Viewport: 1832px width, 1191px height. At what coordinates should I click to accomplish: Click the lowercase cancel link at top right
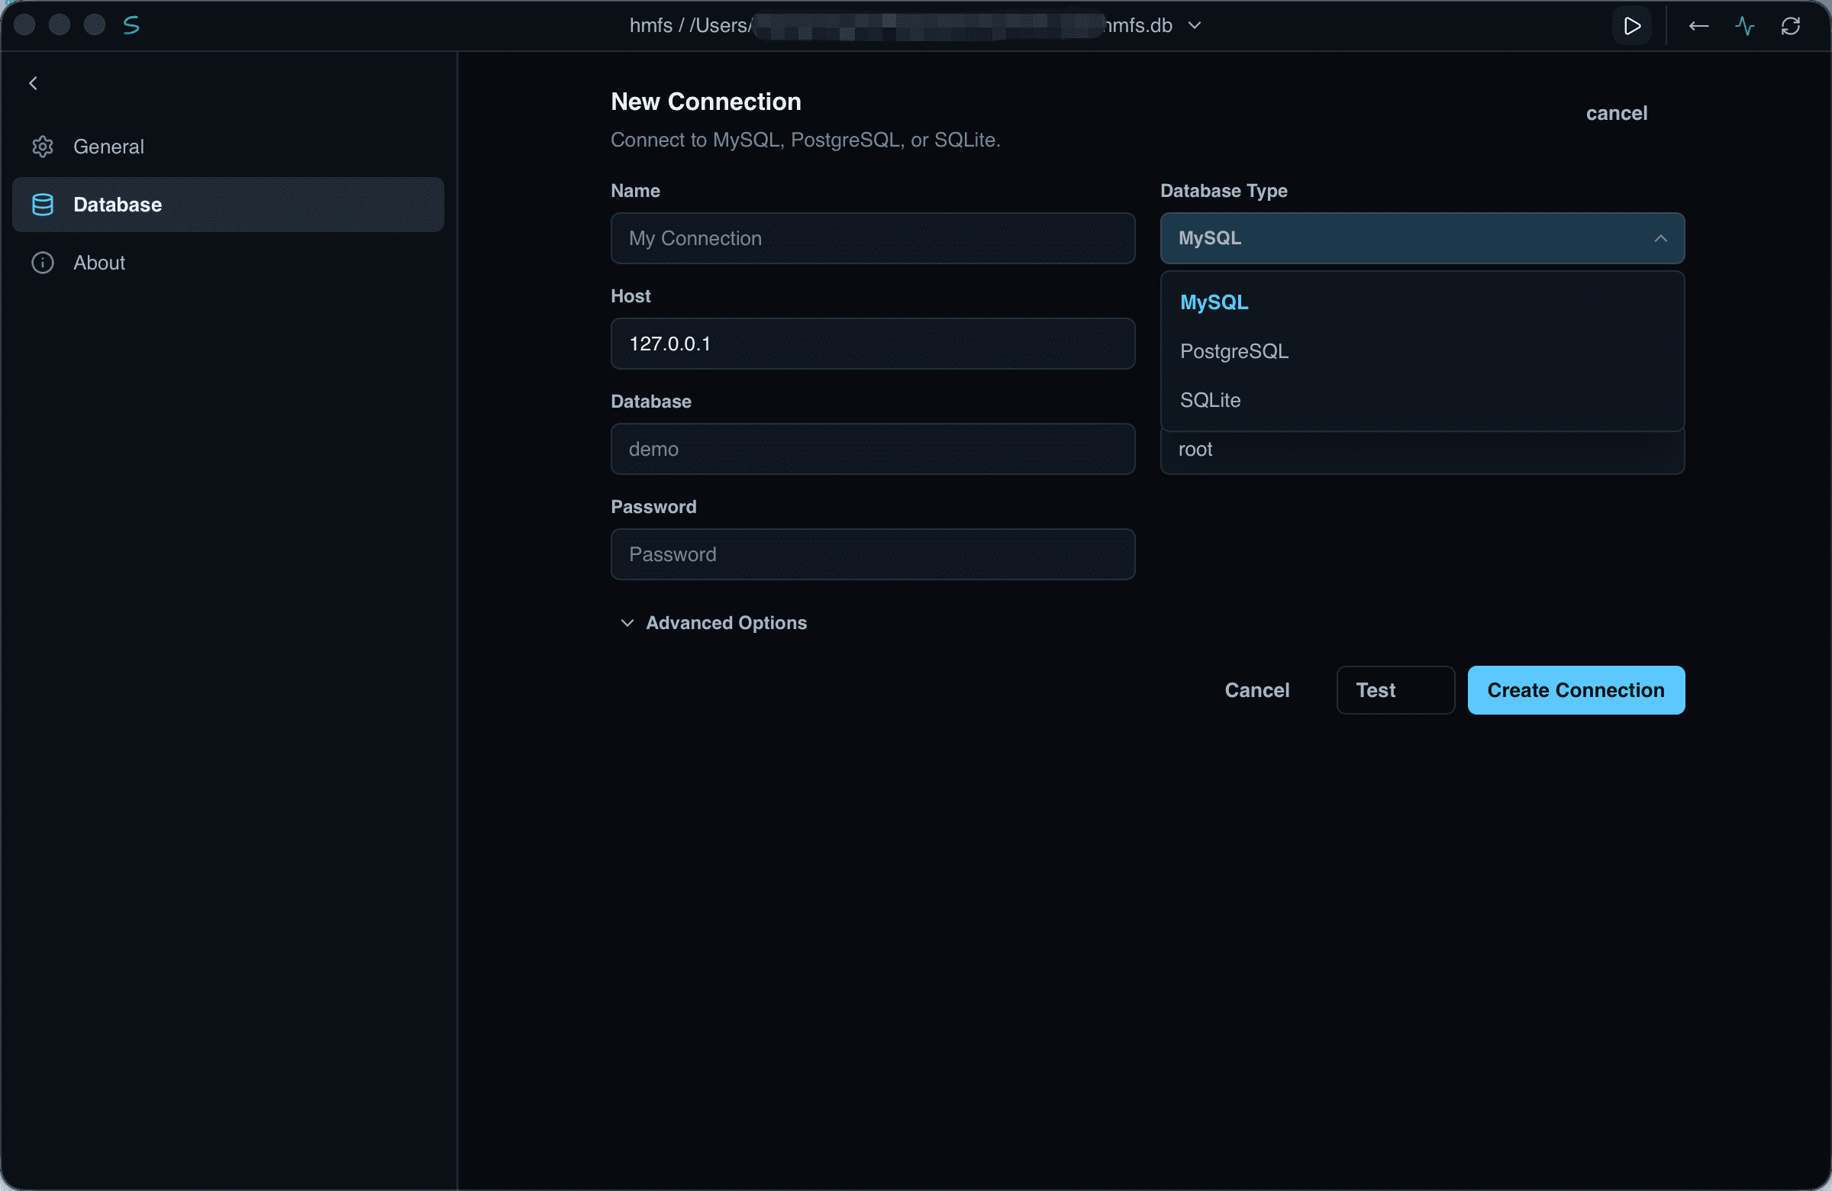tap(1617, 113)
